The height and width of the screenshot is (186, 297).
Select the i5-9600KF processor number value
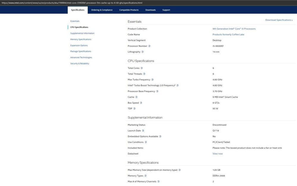click(x=218, y=46)
